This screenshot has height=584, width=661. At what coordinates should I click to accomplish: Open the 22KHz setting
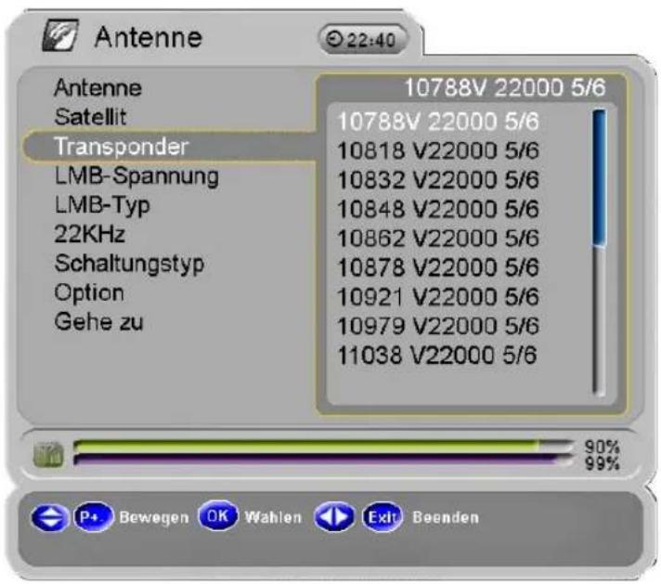pyautogui.click(x=89, y=234)
